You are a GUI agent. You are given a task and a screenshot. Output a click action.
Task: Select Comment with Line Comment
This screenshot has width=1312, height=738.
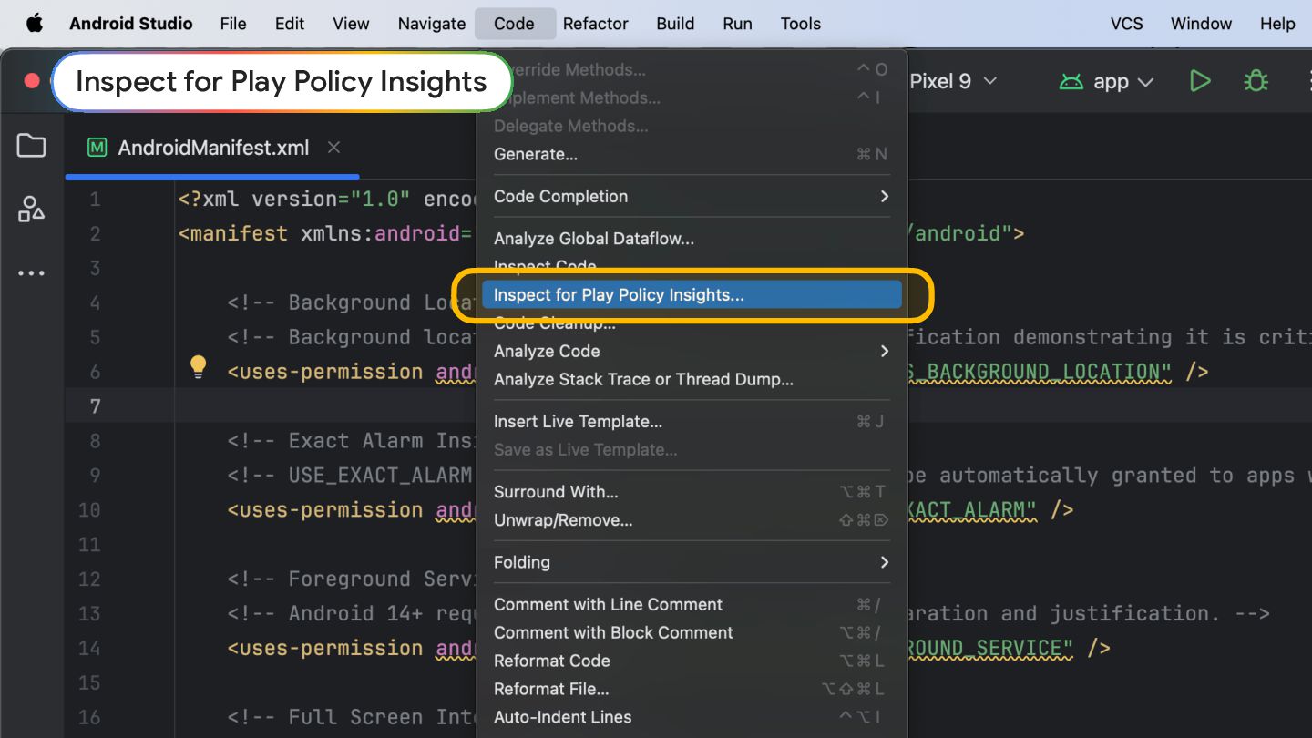[x=692, y=604]
